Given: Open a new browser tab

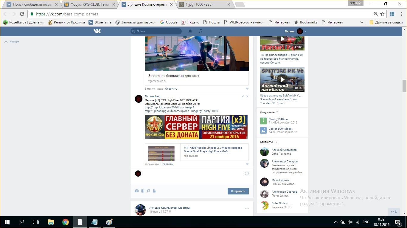Looking at the screenshot, I should coord(240,4).
